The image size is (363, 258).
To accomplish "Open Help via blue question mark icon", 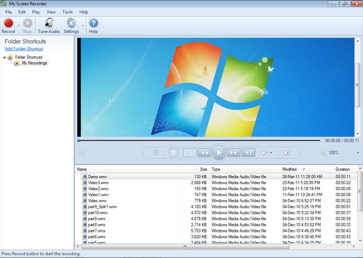I will pos(93,26).
